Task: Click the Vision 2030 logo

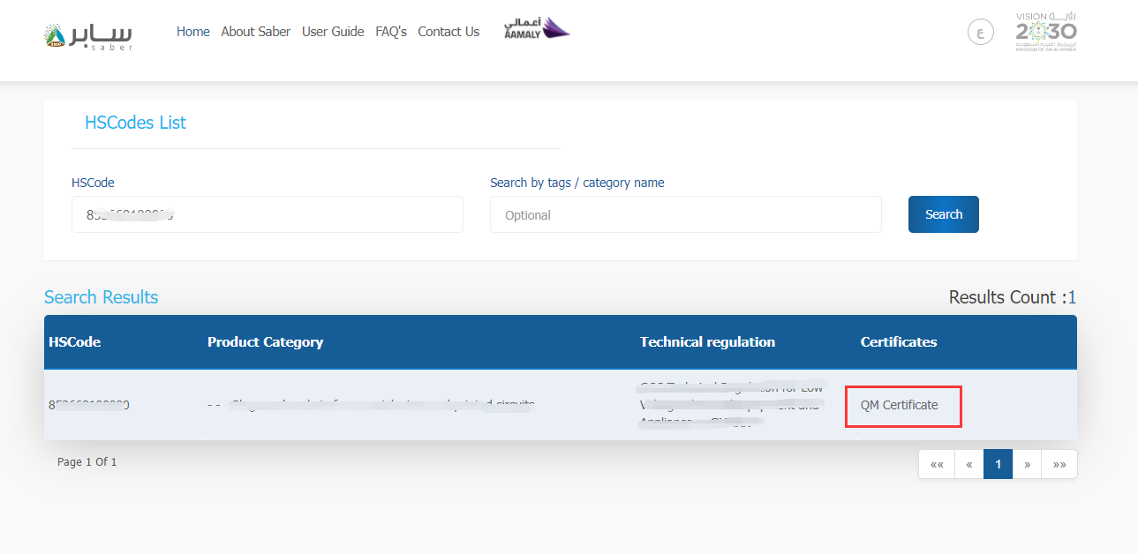Action: coord(1046,32)
